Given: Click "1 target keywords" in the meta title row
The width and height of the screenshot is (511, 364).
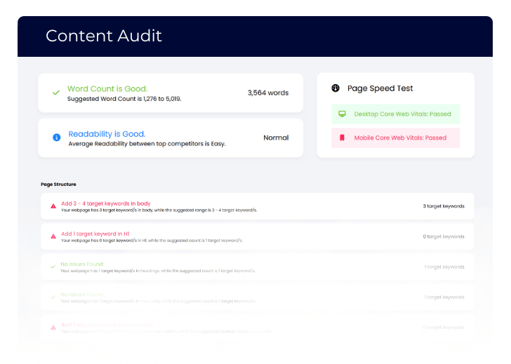Looking at the screenshot, I should pos(444,297).
